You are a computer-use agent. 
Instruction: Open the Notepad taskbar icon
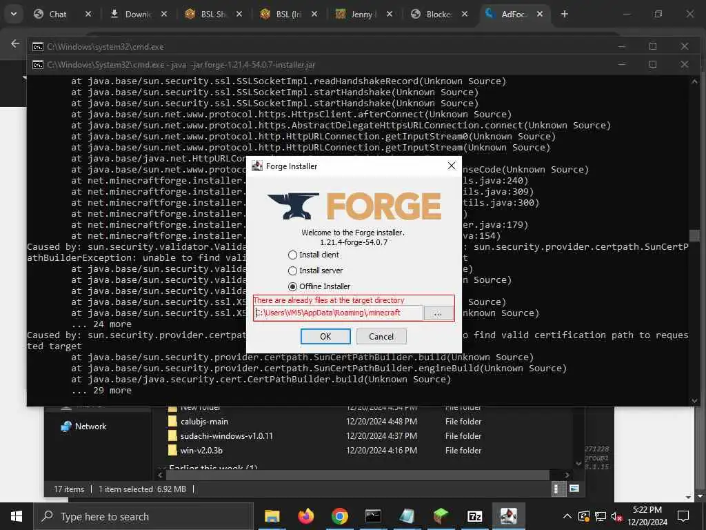click(407, 516)
